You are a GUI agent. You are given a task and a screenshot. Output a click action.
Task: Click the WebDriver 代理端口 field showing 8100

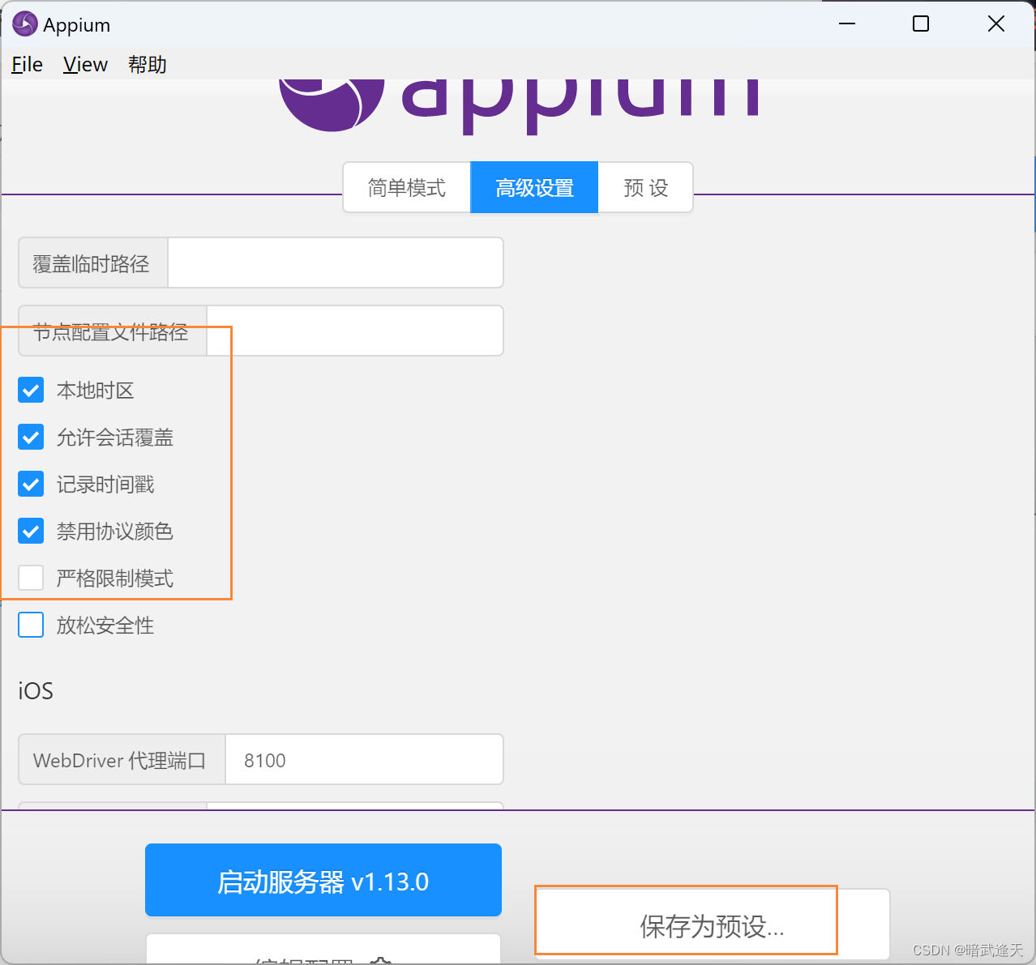tap(364, 760)
